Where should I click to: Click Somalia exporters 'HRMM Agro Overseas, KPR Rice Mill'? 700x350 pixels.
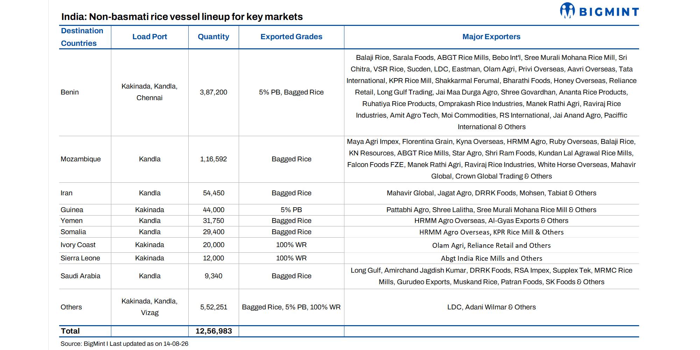pyautogui.click(x=491, y=232)
